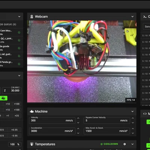This screenshot has width=150, height=150.
Task: Open Temperatures settings gear icon
Action: coord(124,144)
